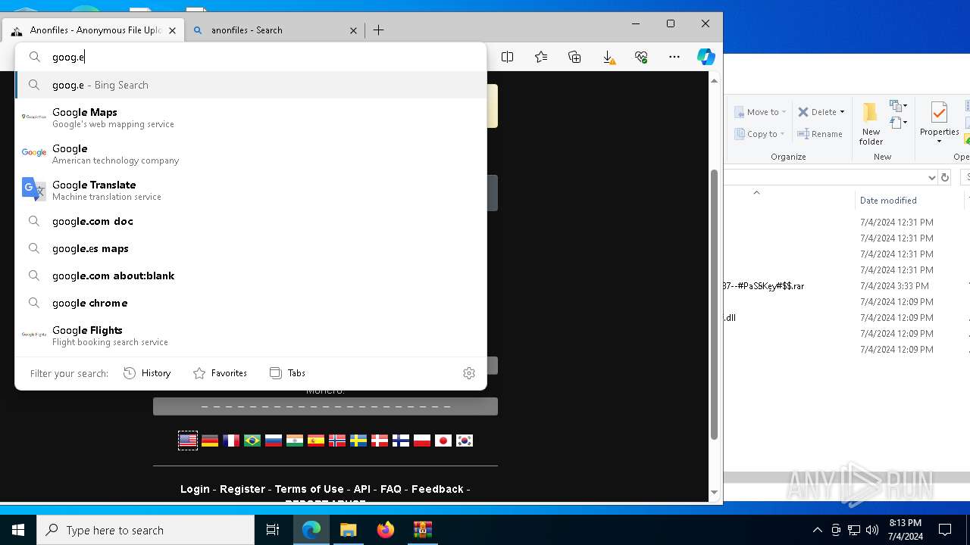Viewport: 970px width, 545px height.
Task: Select the Brazilian flag language
Action: click(252, 441)
